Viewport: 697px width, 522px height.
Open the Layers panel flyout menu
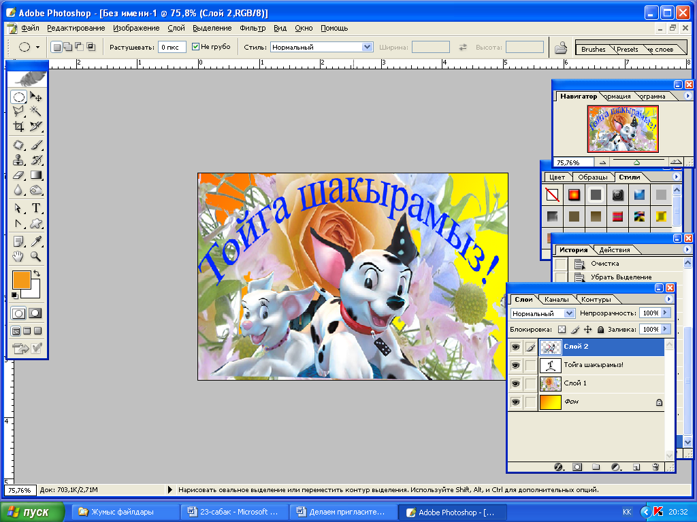tap(668, 299)
